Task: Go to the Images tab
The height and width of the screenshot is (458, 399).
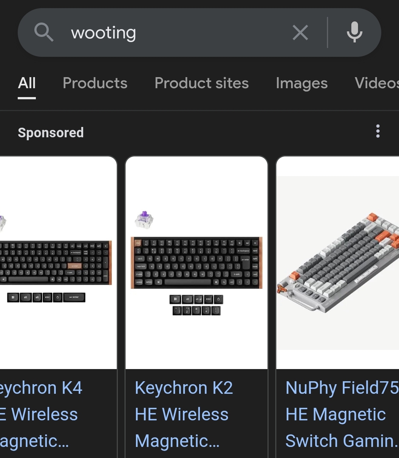Action: click(301, 83)
